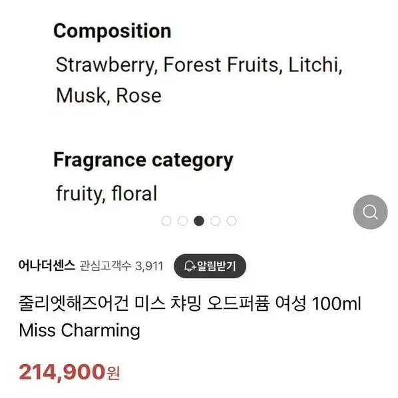
Task: Click the magnifier zoom icon
Action: 370,212
